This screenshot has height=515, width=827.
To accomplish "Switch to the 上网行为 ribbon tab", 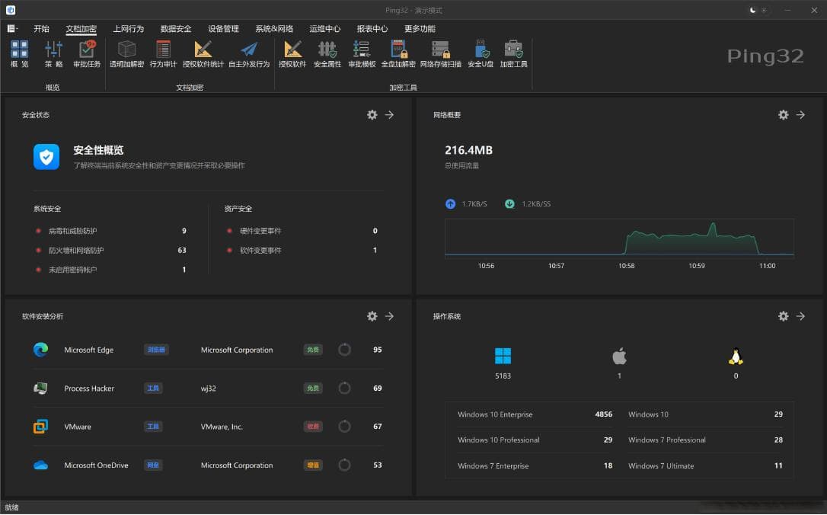I will pyautogui.click(x=128, y=28).
